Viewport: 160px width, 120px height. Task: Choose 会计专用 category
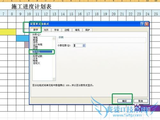[x=37, y=44]
